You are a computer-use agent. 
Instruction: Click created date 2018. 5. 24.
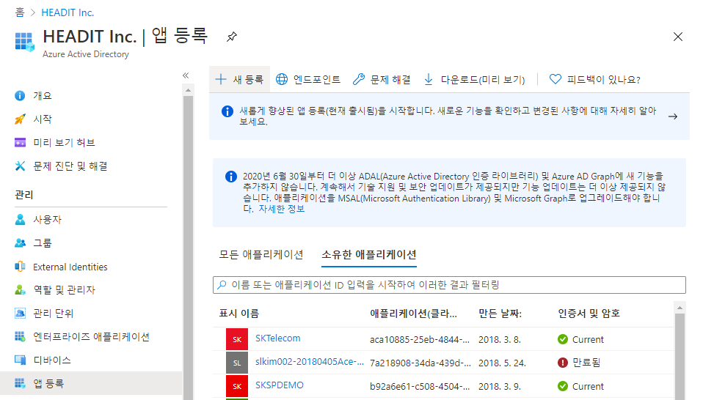click(502, 363)
